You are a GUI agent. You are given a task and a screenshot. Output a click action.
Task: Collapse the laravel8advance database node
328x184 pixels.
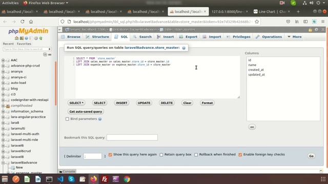click(3, 163)
